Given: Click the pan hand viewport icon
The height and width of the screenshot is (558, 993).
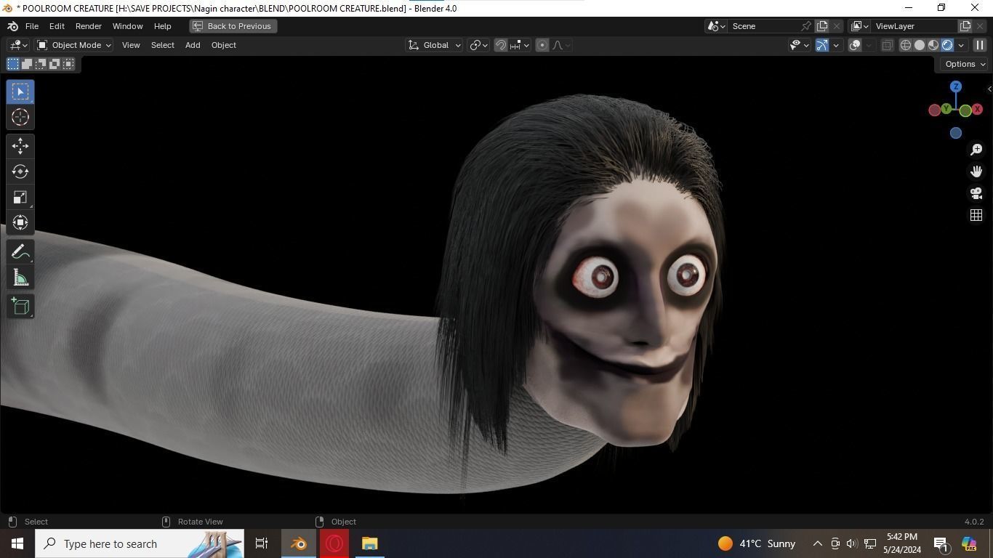Looking at the screenshot, I should (x=976, y=171).
